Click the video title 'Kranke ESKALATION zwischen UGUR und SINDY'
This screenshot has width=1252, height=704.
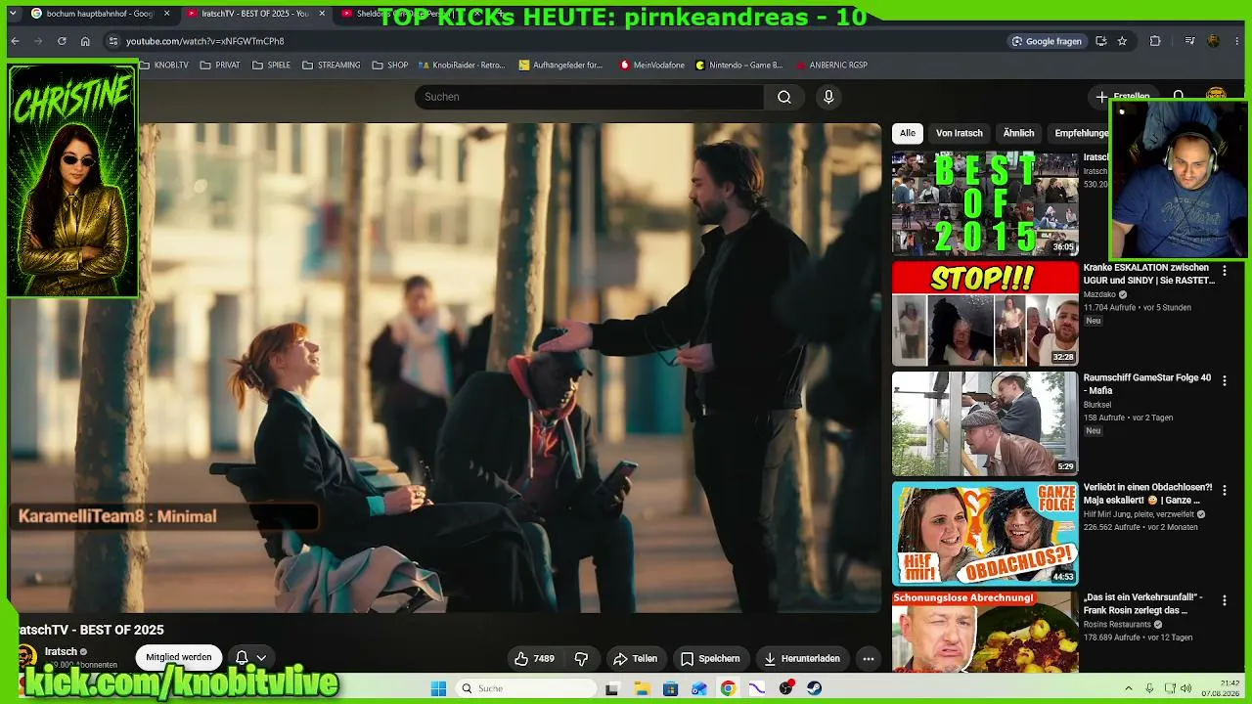(x=1149, y=274)
